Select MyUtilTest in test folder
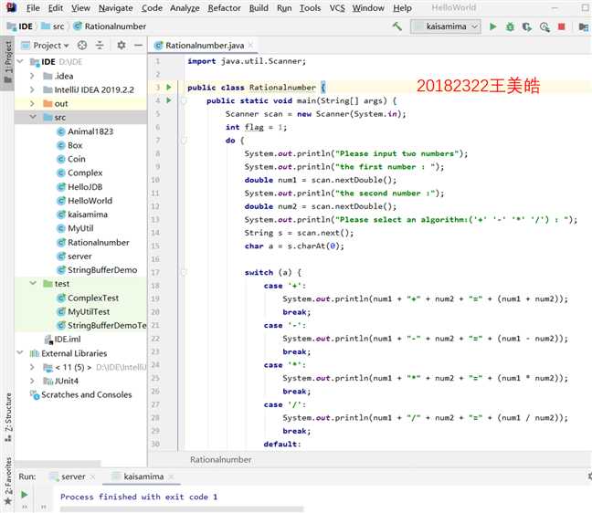Image resolution: width=592 pixels, height=513 pixels. (83, 312)
